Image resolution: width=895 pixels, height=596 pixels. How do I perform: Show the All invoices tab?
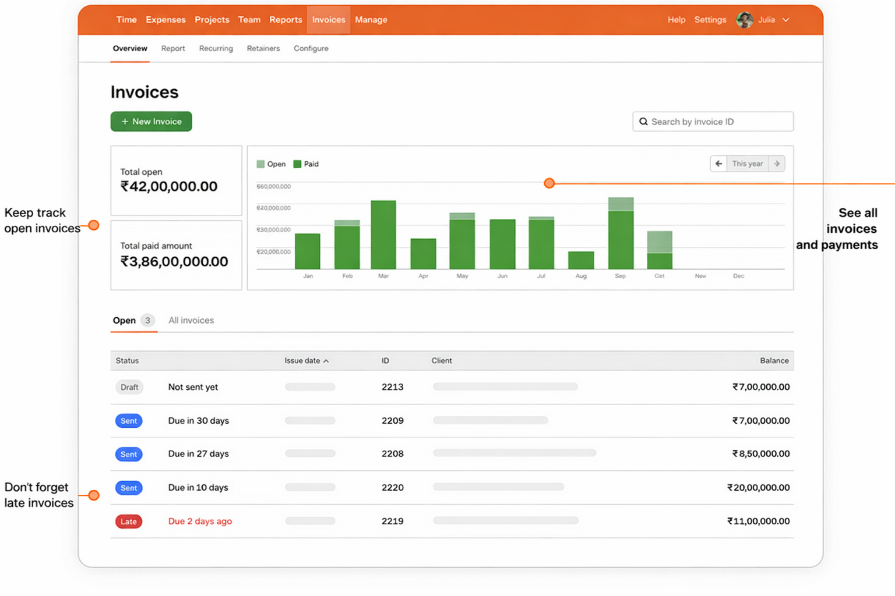tap(191, 320)
